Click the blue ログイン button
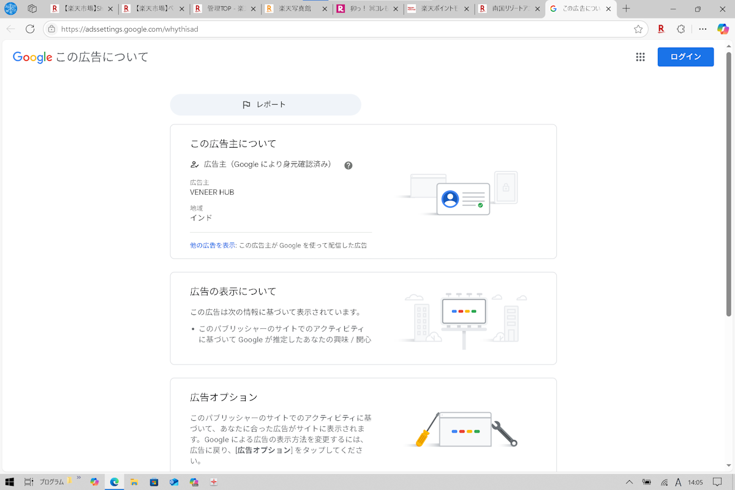 (x=685, y=57)
